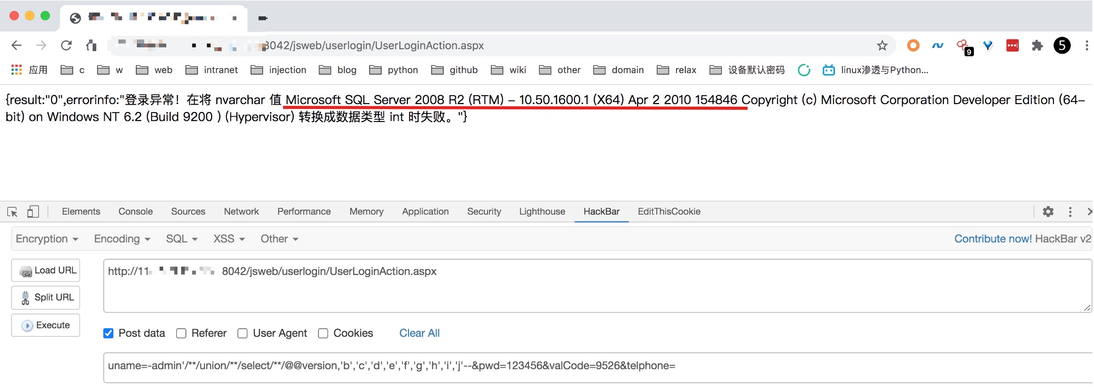
Task: Open the orange circle extension icon
Action: tap(913, 46)
